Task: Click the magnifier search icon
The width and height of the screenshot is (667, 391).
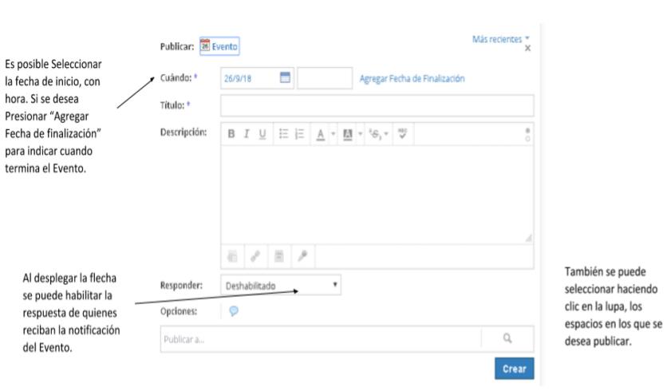Action: click(x=507, y=338)
